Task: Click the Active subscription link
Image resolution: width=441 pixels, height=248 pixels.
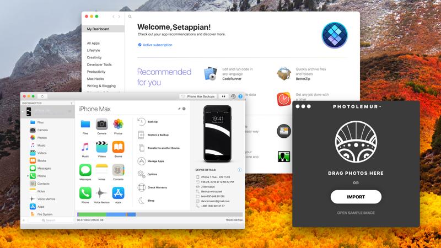Action: tap(157, 45)
